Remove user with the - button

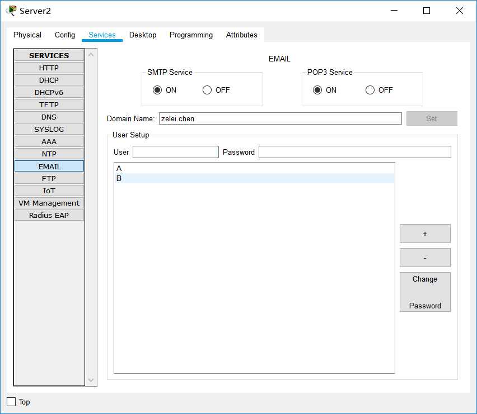(425, 258)
